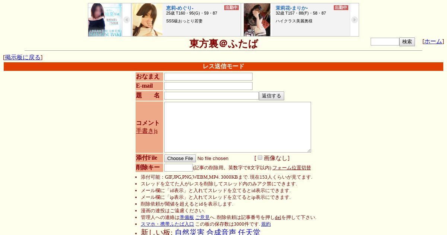This screenshot has height=235, width=447.
Task: Focus the search text field
Action: tap(385, 41)
